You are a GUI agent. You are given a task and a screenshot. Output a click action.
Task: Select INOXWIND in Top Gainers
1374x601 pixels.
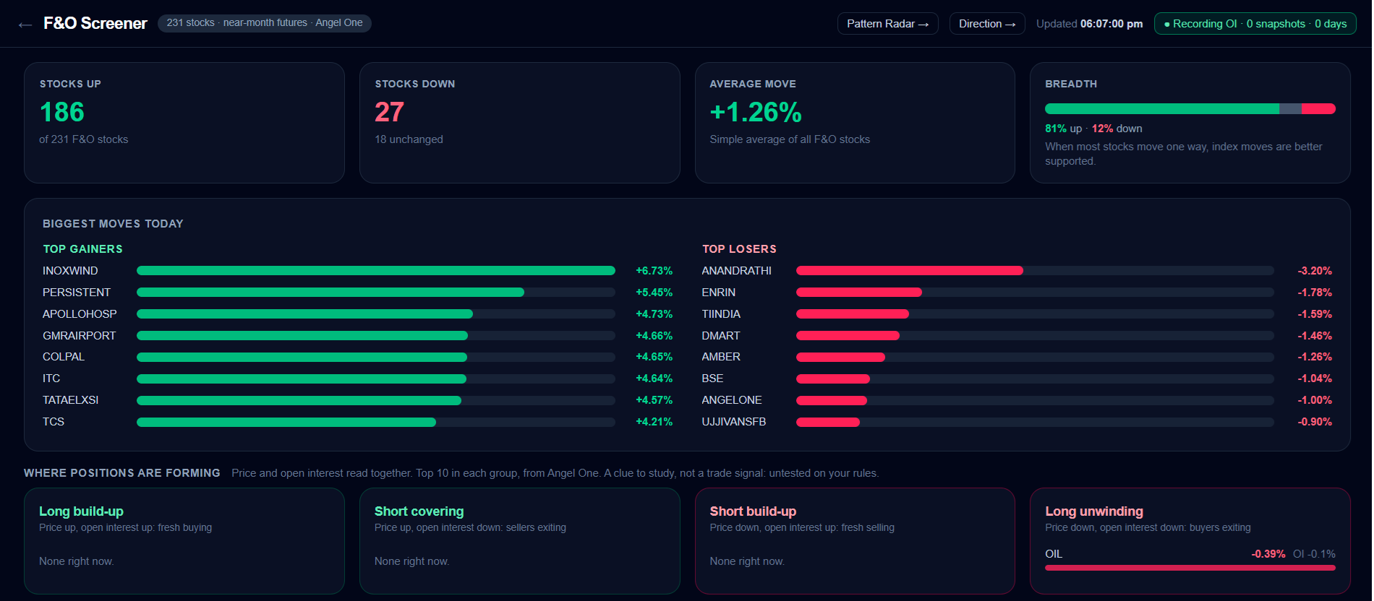(70, 271)
